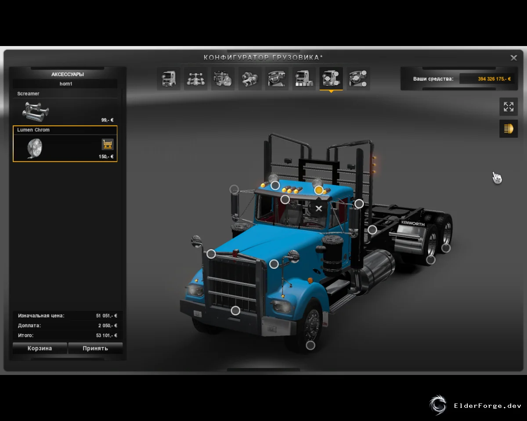Switch to the engine tab

tap(223, 79)
